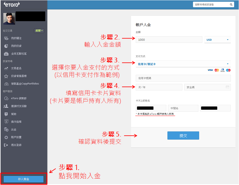Image resolution: width=239 pixels, height=185 pixels.
Task: Click the 投資市場 section label
Action: [x=7, y=61]
